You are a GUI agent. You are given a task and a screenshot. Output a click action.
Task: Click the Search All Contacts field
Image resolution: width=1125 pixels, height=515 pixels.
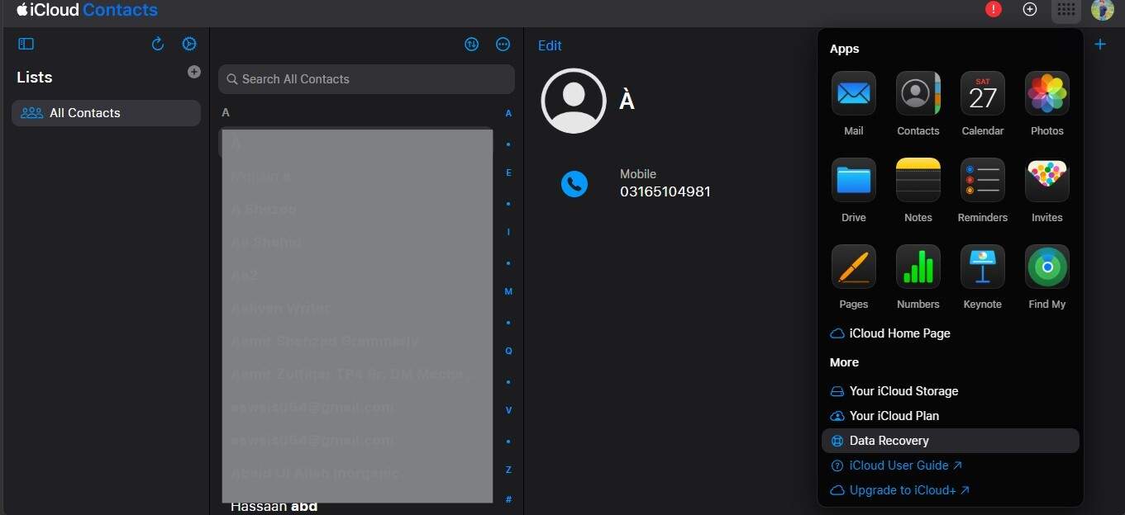coord(366,79)
